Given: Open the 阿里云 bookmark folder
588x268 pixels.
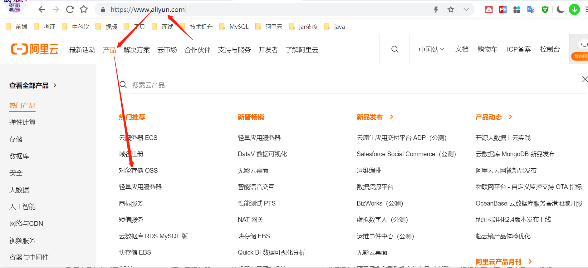Looking at the screenshot, I should click(269, 27).
